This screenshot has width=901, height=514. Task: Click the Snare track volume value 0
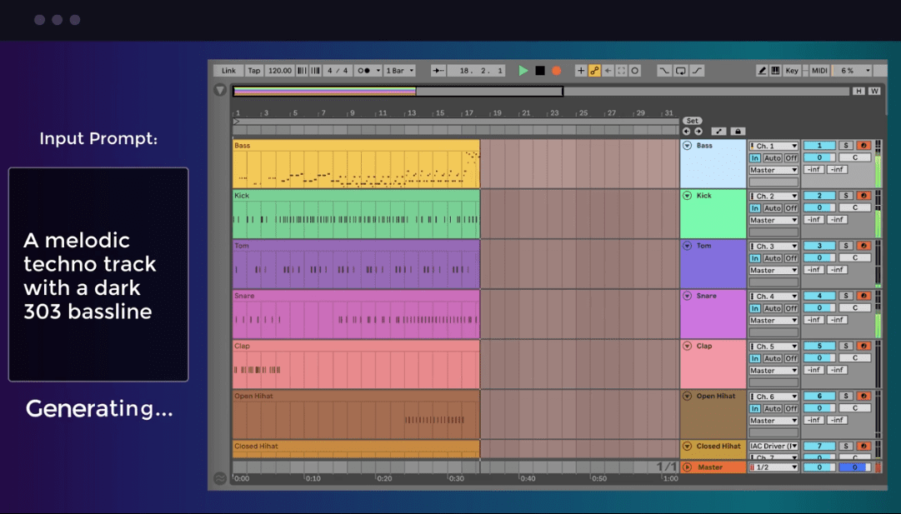coord(818,308)
